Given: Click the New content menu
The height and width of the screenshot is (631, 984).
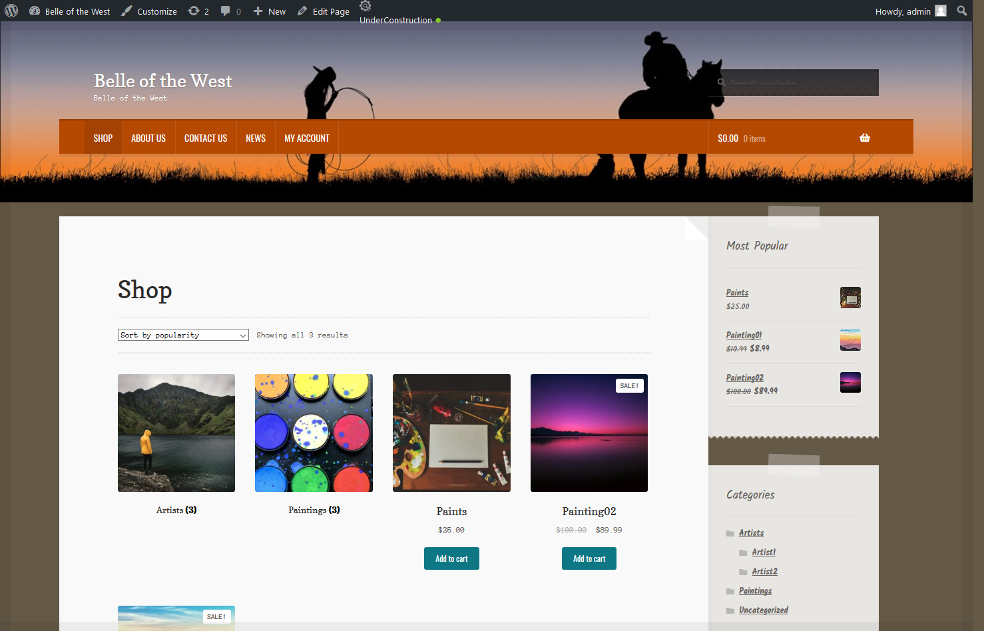Looking at the screenshot, I should pos(270,11).
